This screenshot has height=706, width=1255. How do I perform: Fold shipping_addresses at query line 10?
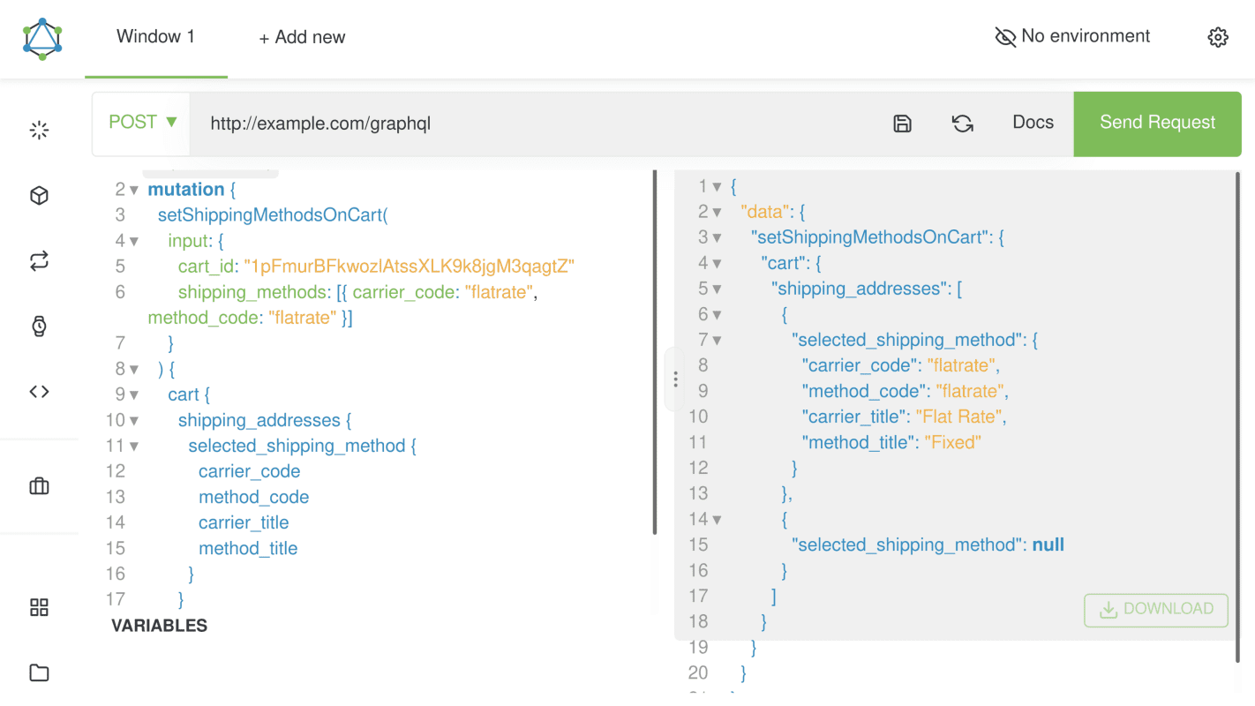click(134, 420)
